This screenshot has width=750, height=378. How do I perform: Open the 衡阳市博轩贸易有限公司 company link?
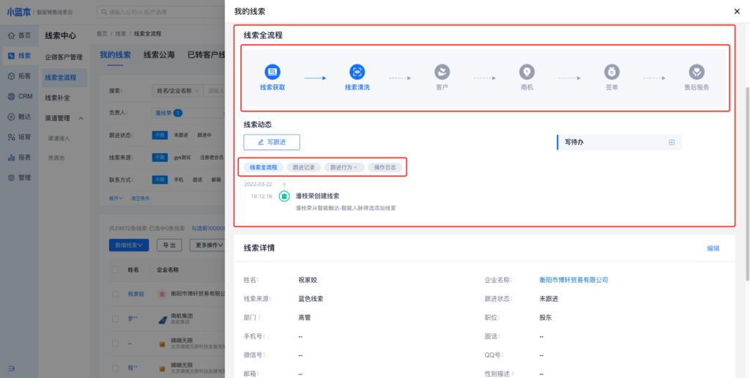pos(573,280)
